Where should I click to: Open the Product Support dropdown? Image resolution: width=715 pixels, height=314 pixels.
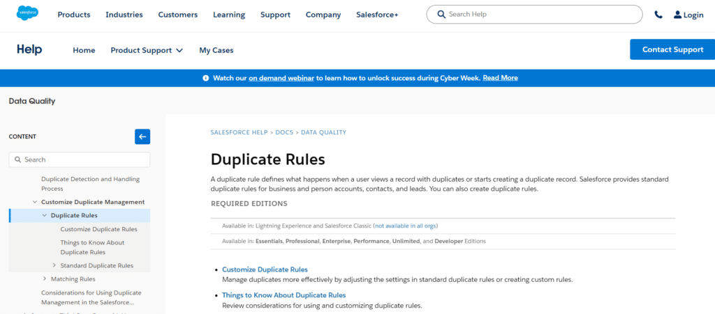147,50
